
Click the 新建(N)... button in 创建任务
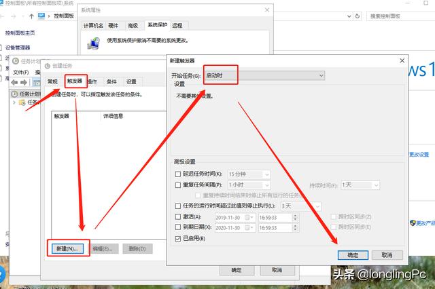click(67, 248)
